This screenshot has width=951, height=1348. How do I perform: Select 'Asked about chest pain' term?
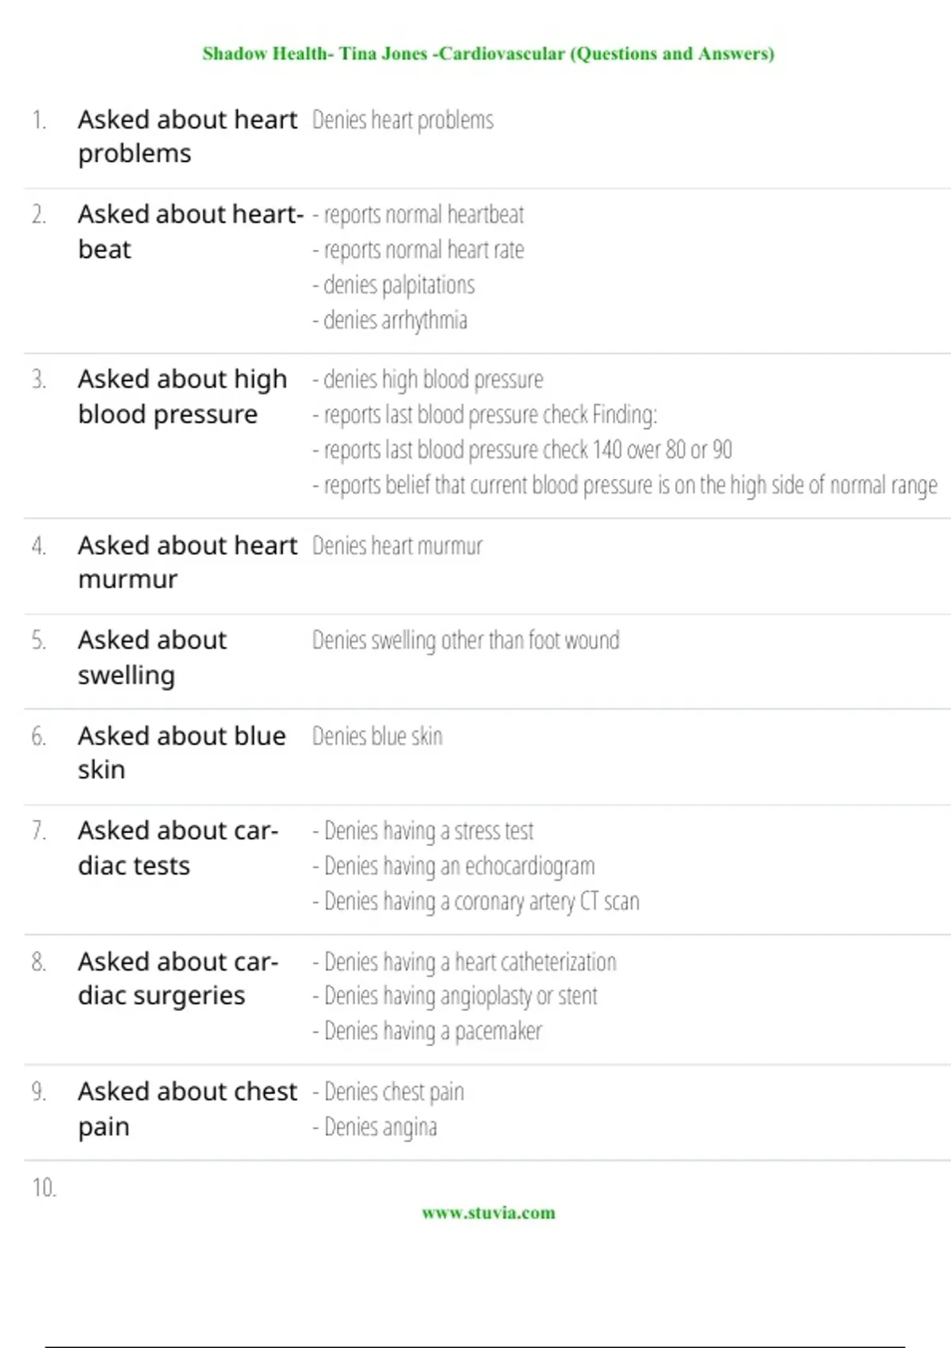[x=187, y=1109]
